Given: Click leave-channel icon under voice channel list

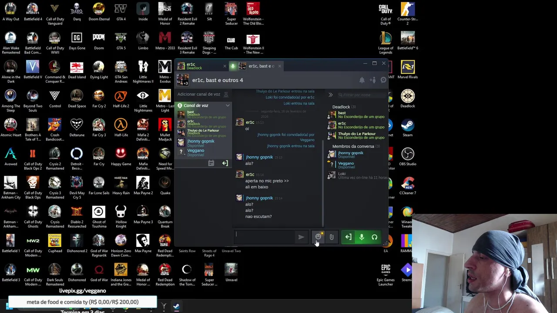Looking at the screenshot, I should click(x=225, y=163).
